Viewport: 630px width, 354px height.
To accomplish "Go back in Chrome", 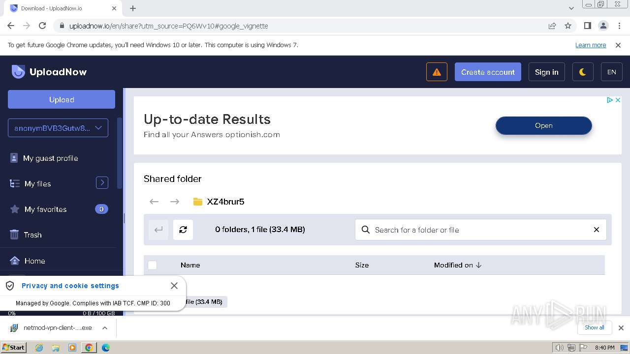I will [11, 26].
